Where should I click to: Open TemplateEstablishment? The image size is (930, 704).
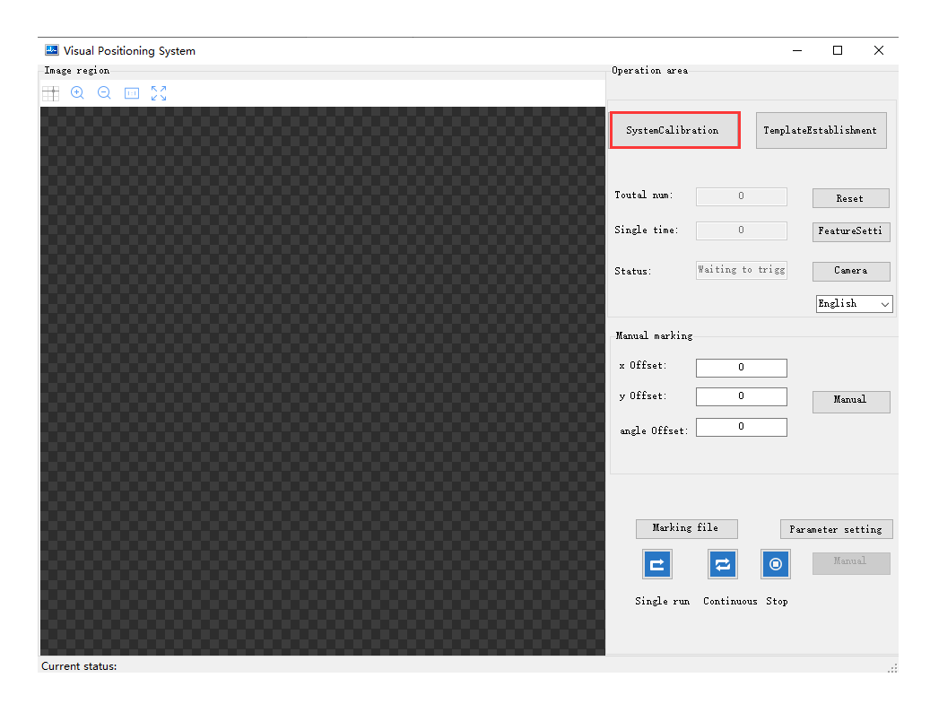821,130
